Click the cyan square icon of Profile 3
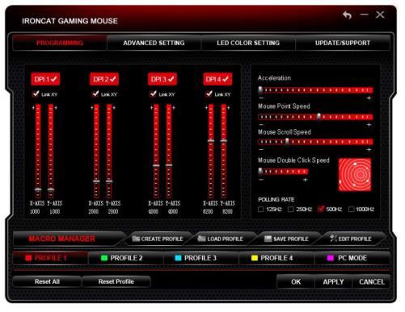405x312 pixels. (178, 258)
